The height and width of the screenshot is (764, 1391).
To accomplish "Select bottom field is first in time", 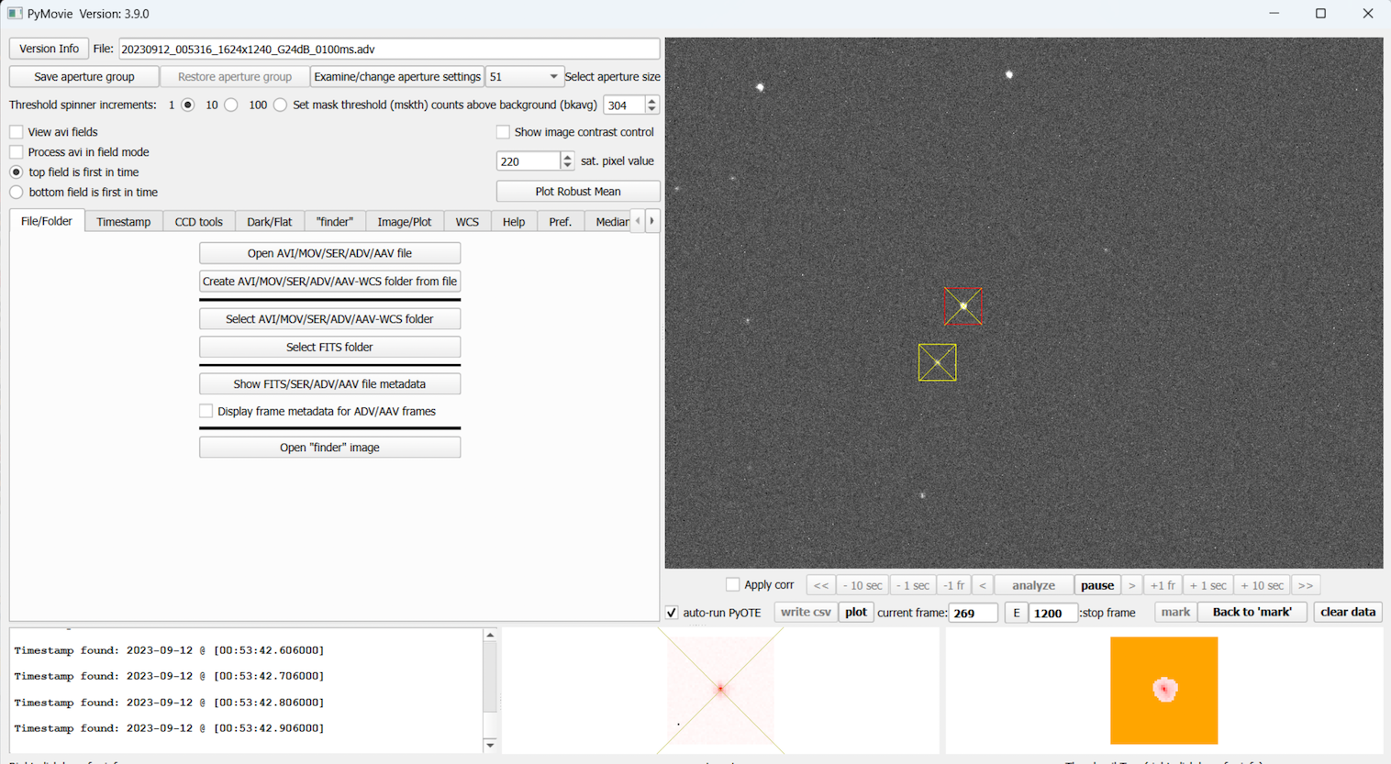I will (x=17, y=193).
